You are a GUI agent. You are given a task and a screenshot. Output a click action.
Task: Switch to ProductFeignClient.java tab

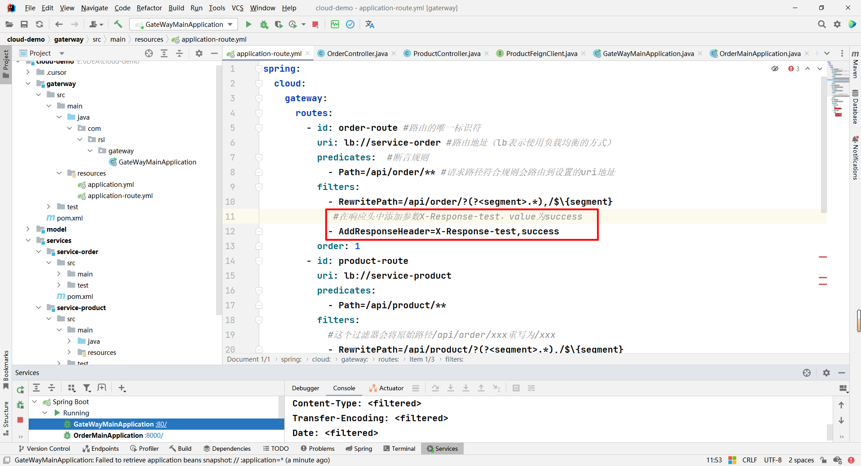point(541,54)
